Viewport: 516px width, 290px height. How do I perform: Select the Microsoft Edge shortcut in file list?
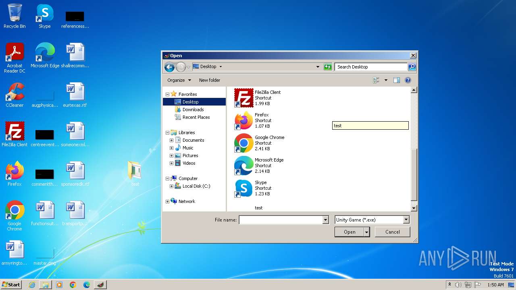point(259,166)
